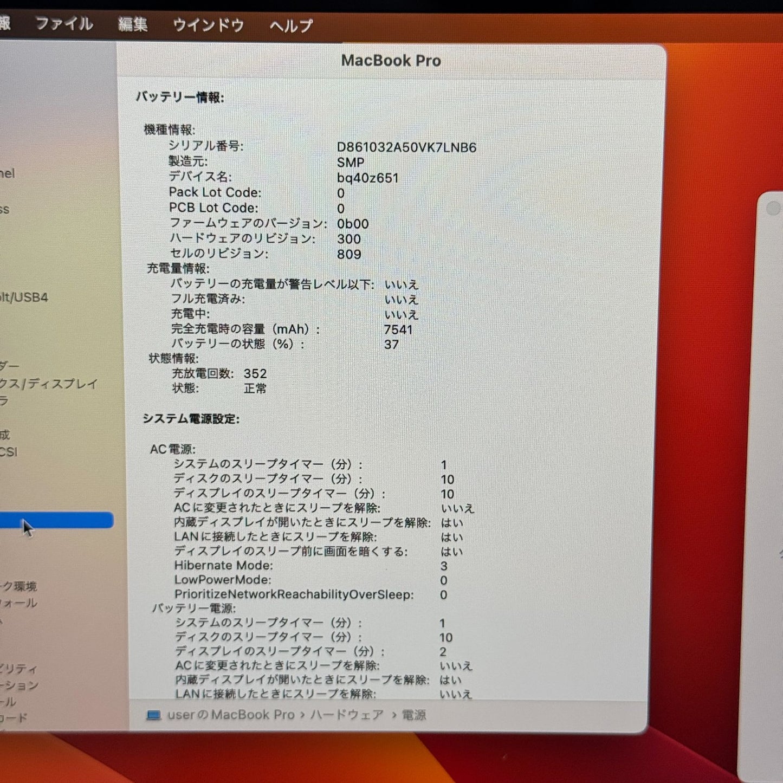Open the ファイル menu
The height and width of the screenshot is (783, 783).
coord(64,24)
